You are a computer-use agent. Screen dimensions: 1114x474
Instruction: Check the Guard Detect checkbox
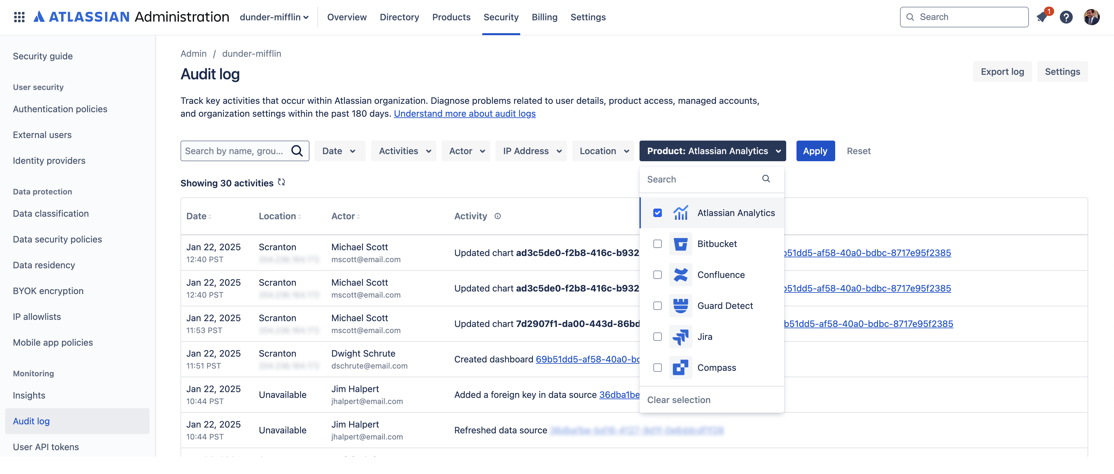[657, 306]
